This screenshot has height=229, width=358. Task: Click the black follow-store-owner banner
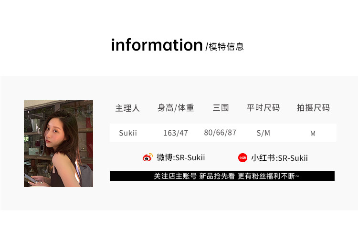pyautogui.click(x=222, y=176)
